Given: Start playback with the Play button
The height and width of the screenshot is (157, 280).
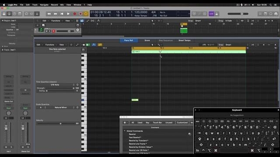Looking at the screenshot, I should [68, 14].
